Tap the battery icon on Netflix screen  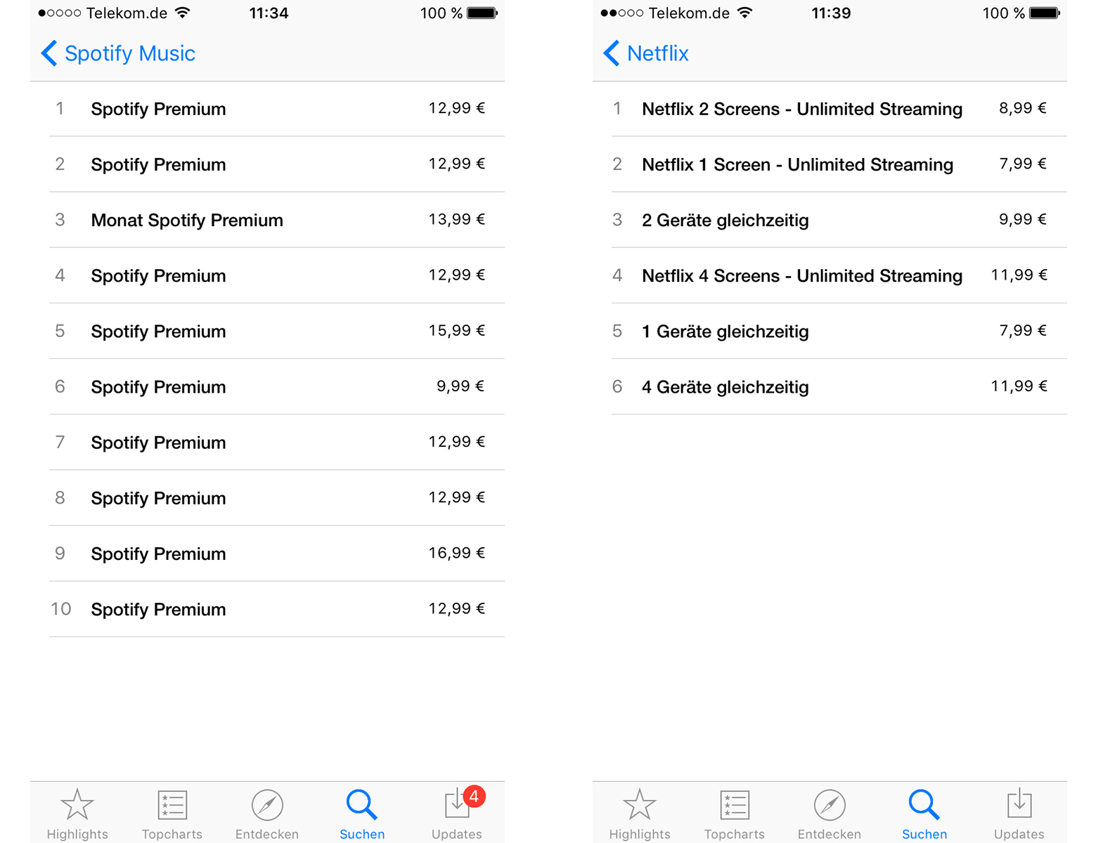point(1045,13)
